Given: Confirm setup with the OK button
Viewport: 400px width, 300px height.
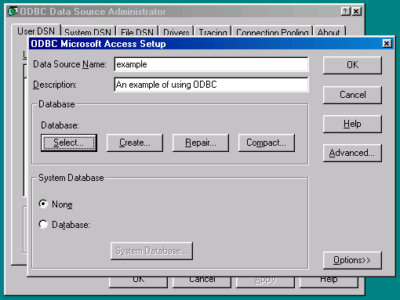Looking at the screenshot, I should (352, 65).
